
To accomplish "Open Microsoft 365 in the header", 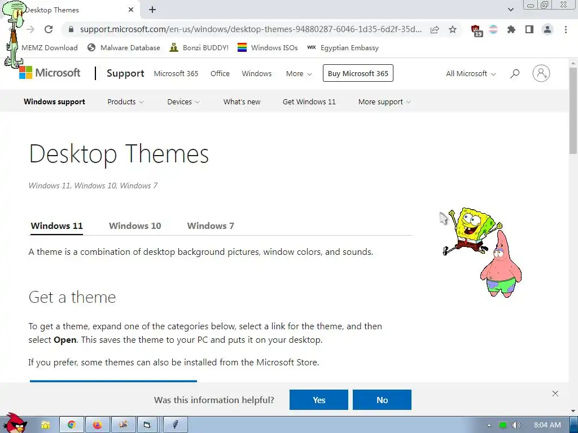I will 176,74.
